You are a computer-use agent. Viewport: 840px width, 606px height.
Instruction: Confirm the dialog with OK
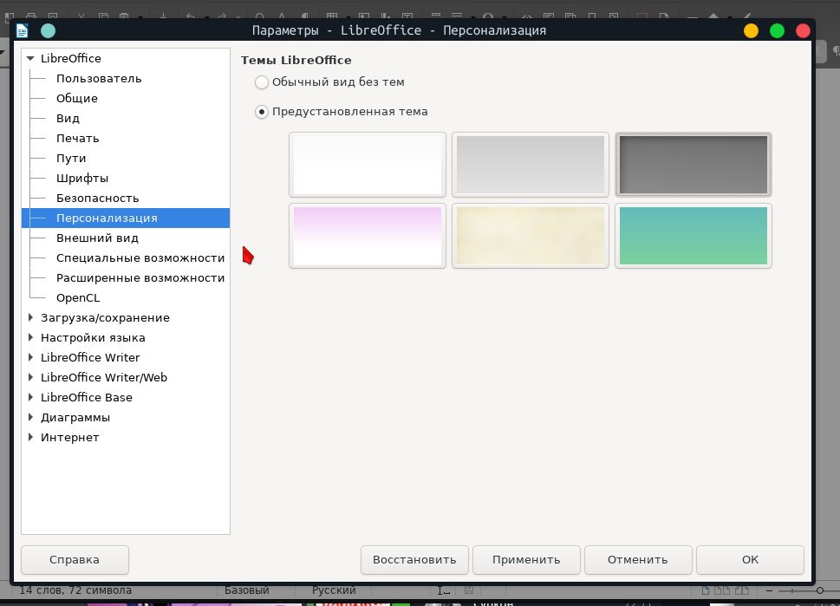(750, 559)
